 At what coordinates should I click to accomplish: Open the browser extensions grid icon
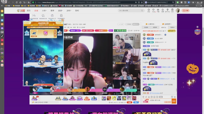click(181, 2)
